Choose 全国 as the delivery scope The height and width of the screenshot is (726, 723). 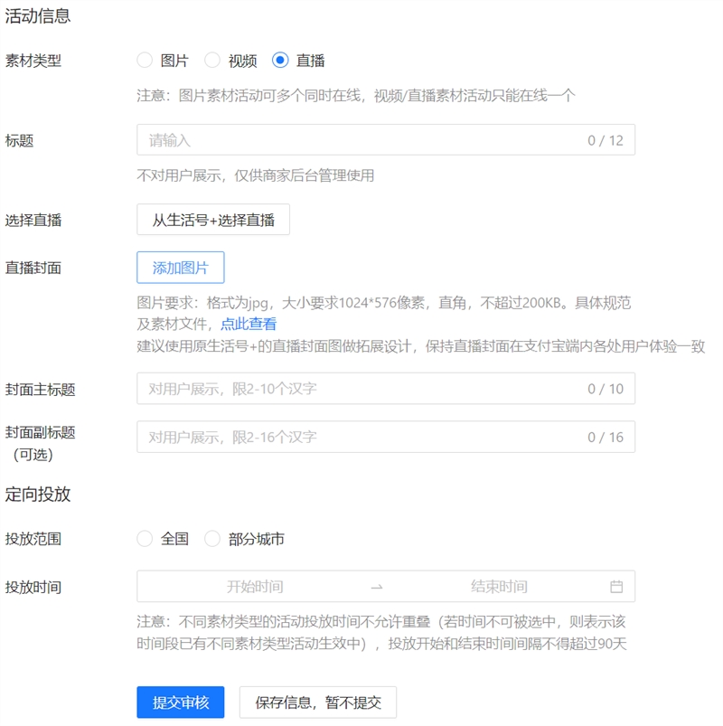(x=145, y=539)
